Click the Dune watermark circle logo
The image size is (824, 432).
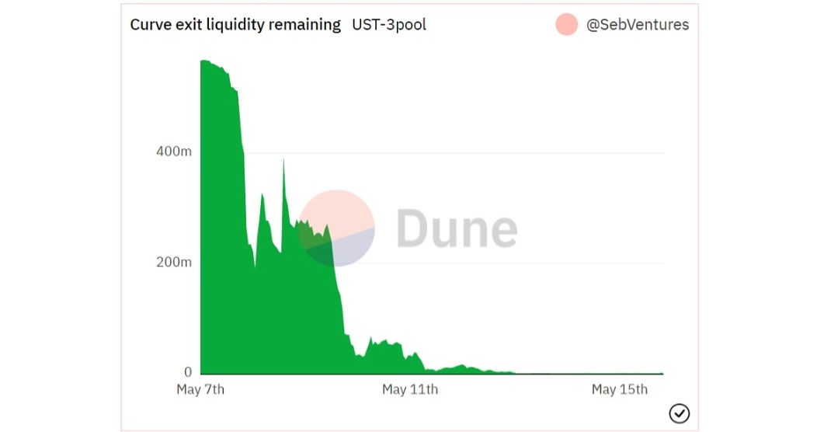337,228
